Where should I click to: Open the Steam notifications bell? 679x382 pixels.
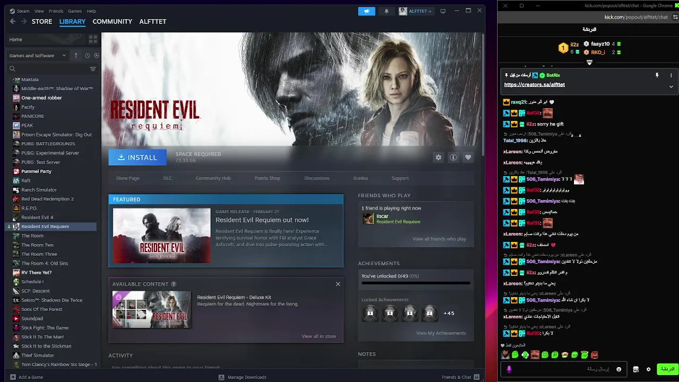click(x=386, y=11)
